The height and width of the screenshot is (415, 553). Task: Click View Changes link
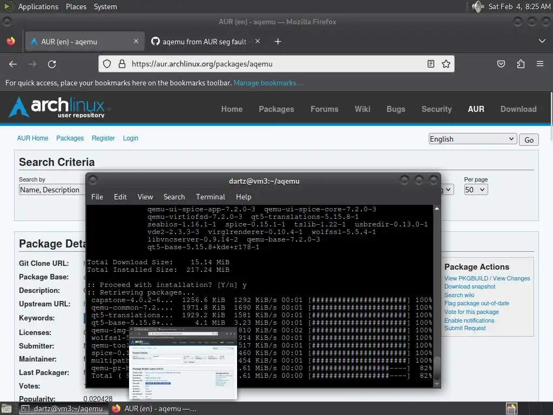[511, 278]
